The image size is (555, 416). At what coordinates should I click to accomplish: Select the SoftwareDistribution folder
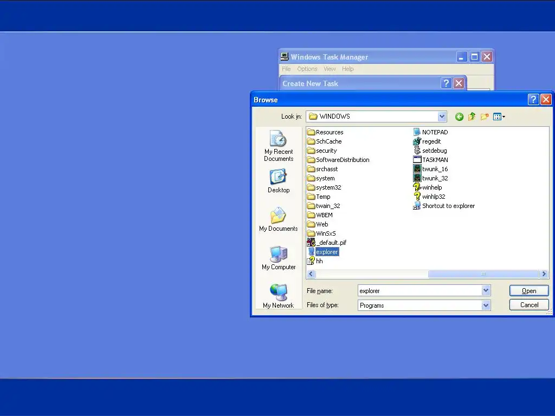pos(338,160)
